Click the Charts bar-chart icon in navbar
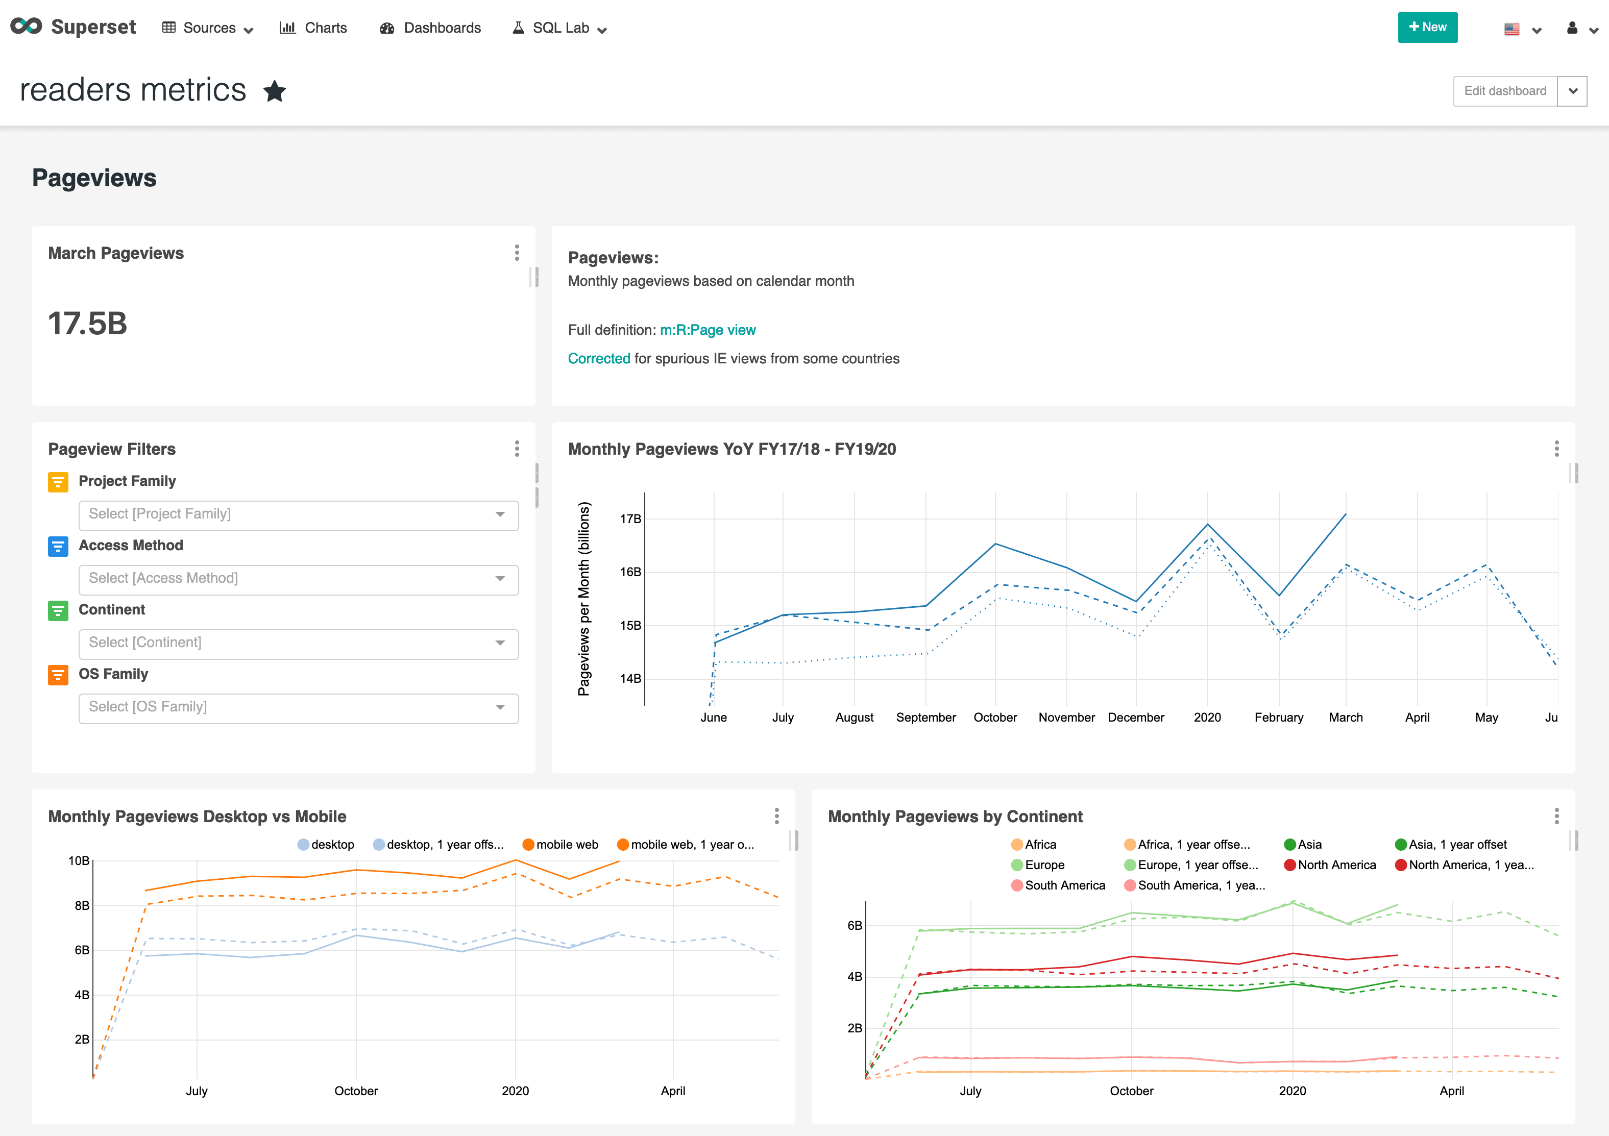 click(x=288, y=28)
